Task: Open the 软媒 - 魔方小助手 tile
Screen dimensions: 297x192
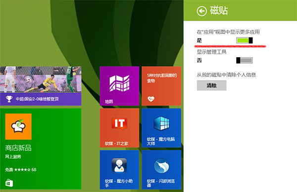Action: click(x=119, y=170)
